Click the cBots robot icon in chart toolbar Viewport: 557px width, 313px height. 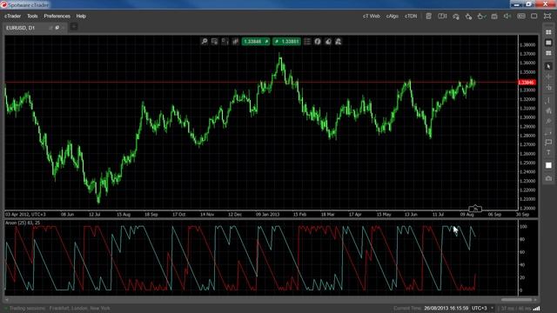(x=328, y=42)
